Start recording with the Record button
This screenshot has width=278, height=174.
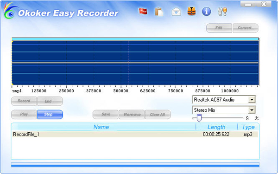click(x=24, y=101)
